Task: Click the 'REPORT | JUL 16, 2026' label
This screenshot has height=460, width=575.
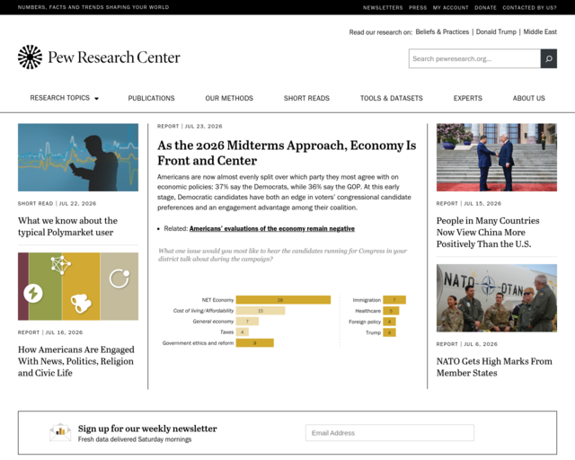Action: point(50,332)
